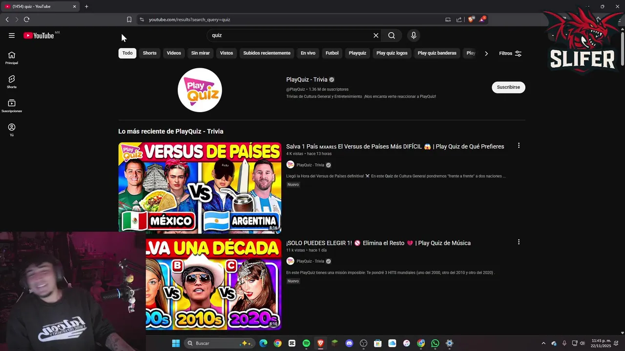Open options menu for Versus de Países video
Screen dimensions: 625x351
pyautogui.click(x=519, y=145)
